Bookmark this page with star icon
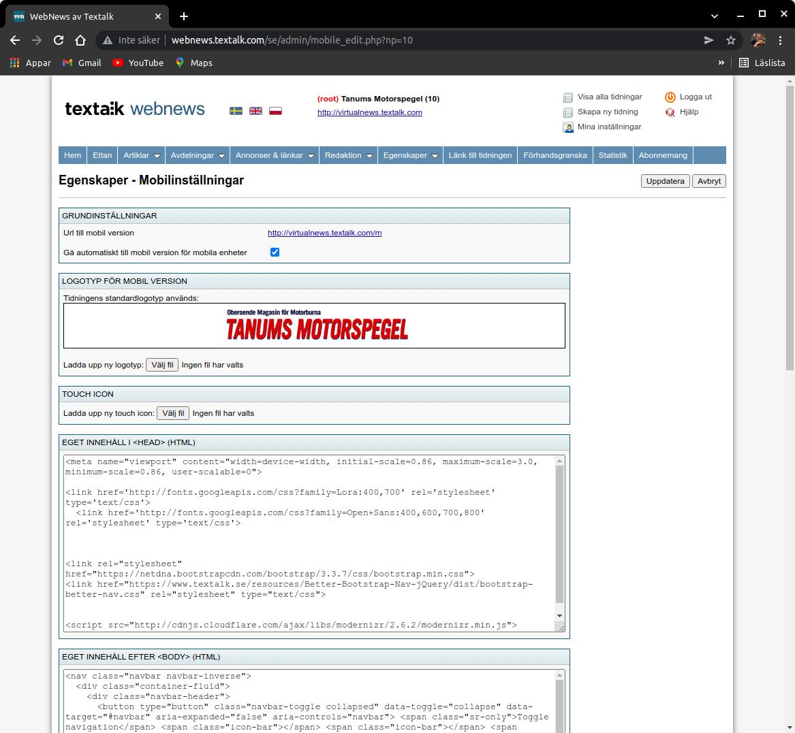795x733 pixels. [x=730, y=40]
